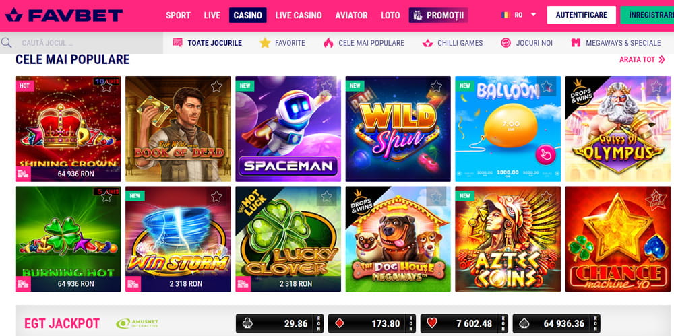Click the Înregistrare button
The width and height of the screenshot is (674, 336).
pyautogui.click(x=647, y=15)
